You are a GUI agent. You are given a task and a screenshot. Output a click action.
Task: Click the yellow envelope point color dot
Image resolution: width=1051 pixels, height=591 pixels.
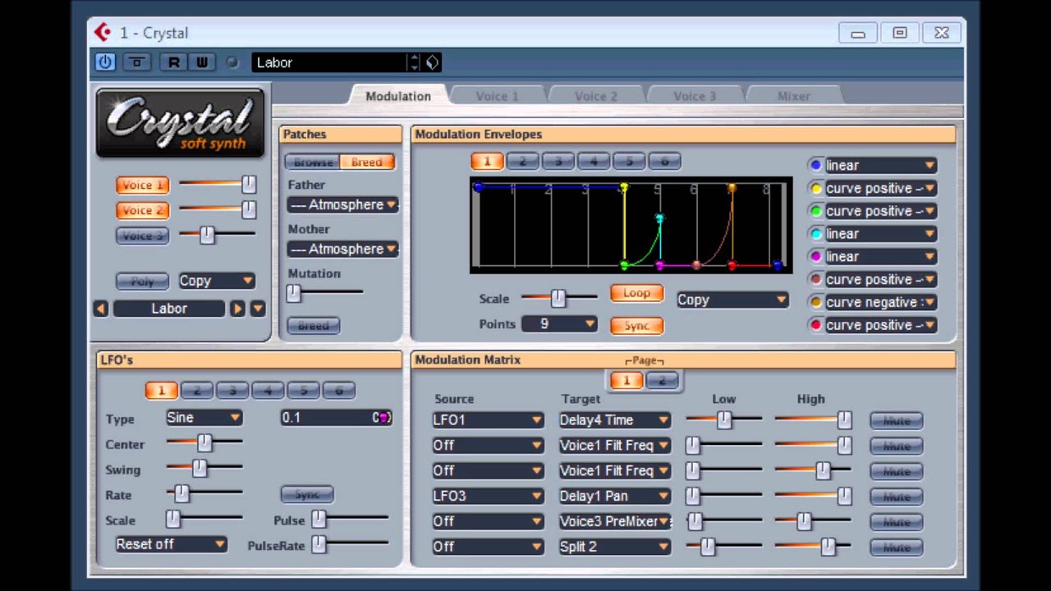pos(816,188)
